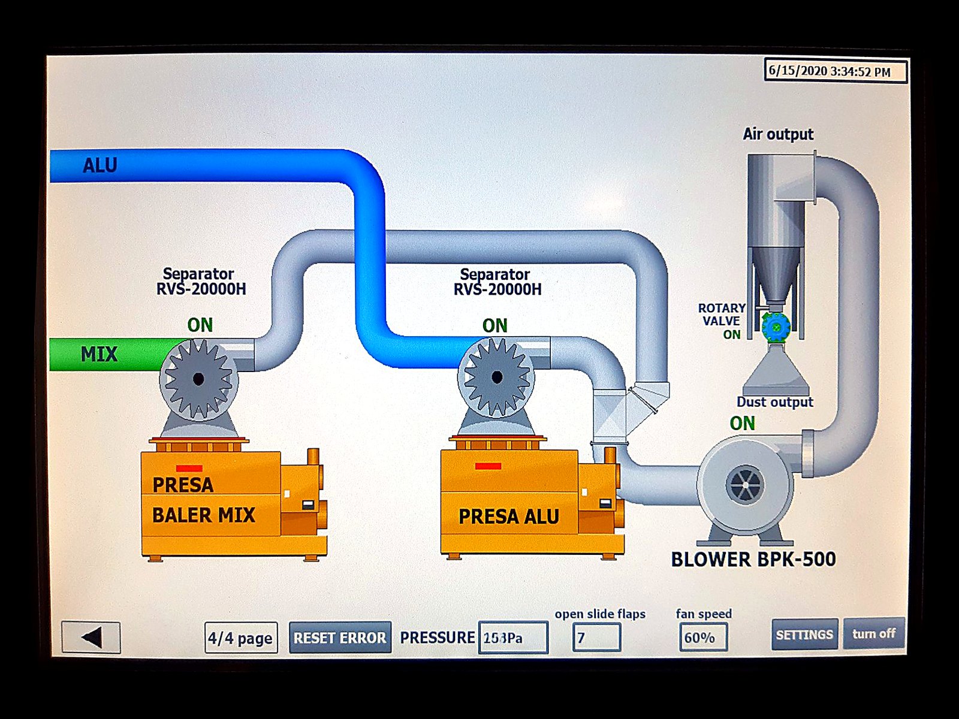959x719 pixels.
Task: Select the fan speed 60% field
Action: [703, 638]
